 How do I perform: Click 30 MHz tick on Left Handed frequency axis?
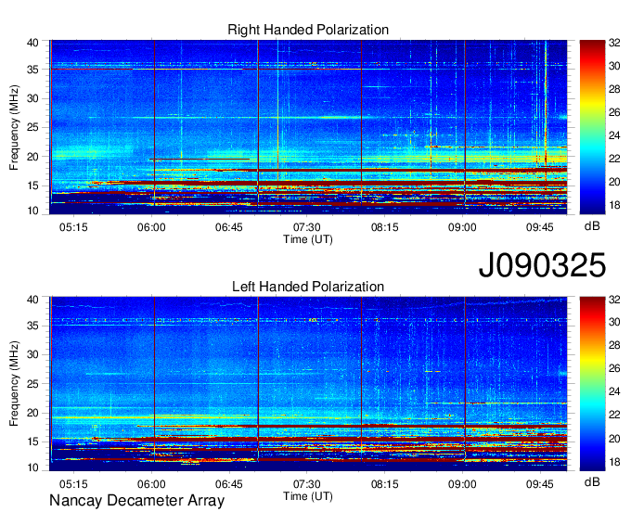coord(32,354)
